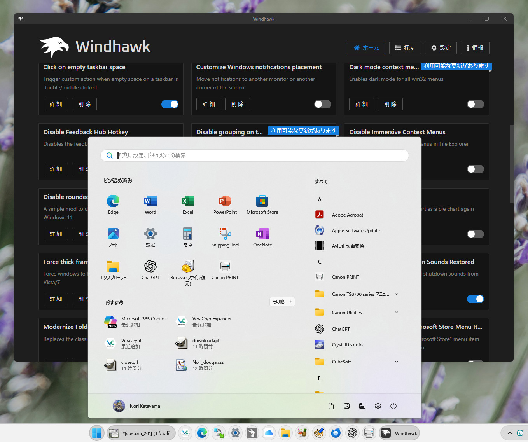Click letter A header in apps list

[320, 199]
